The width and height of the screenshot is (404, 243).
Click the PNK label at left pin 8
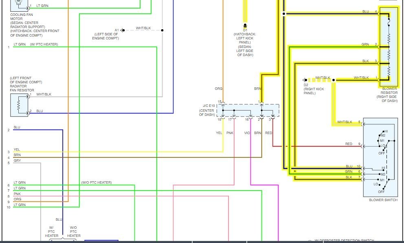[x=17, y=194]
